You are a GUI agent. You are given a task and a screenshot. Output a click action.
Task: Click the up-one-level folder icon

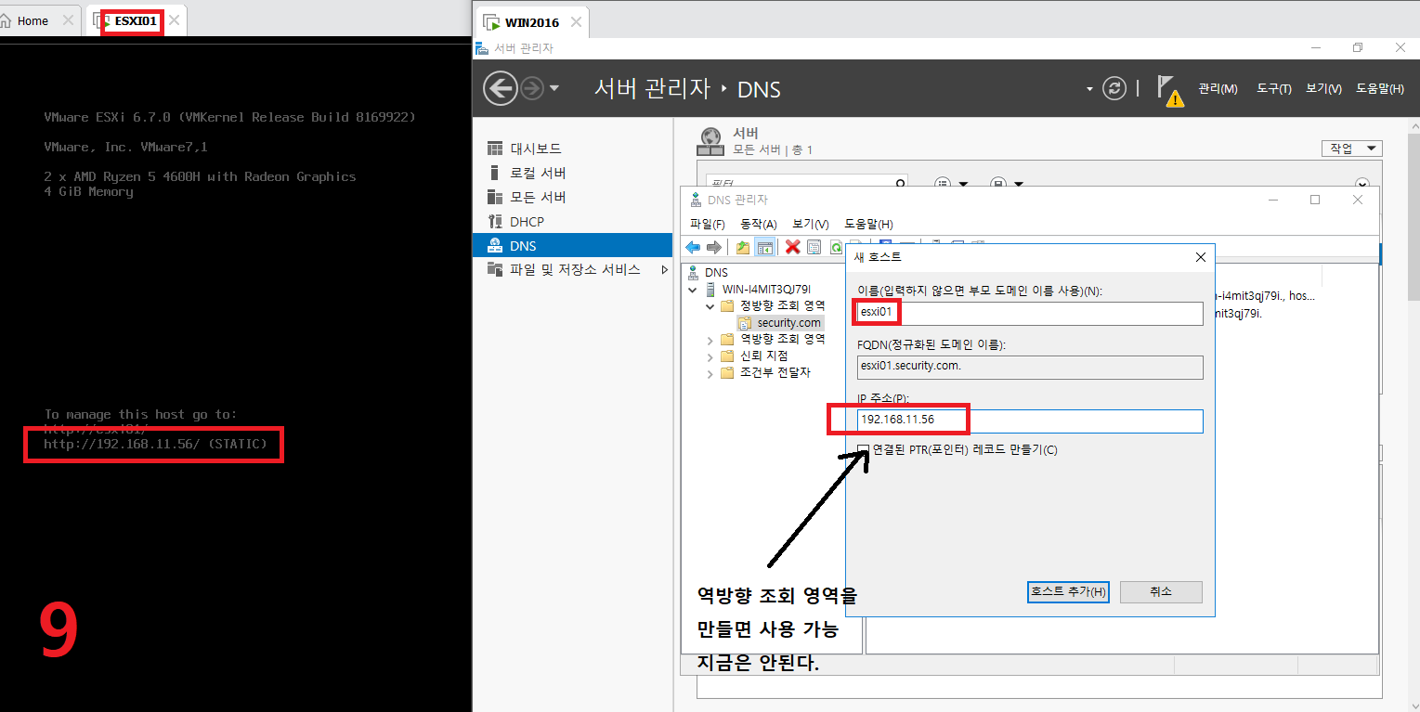(x=743, y=247)
